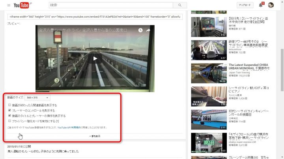
Task: Open The Latest Suspended CHIBA URBAN MONORAIL title
Action: [249, 66]
